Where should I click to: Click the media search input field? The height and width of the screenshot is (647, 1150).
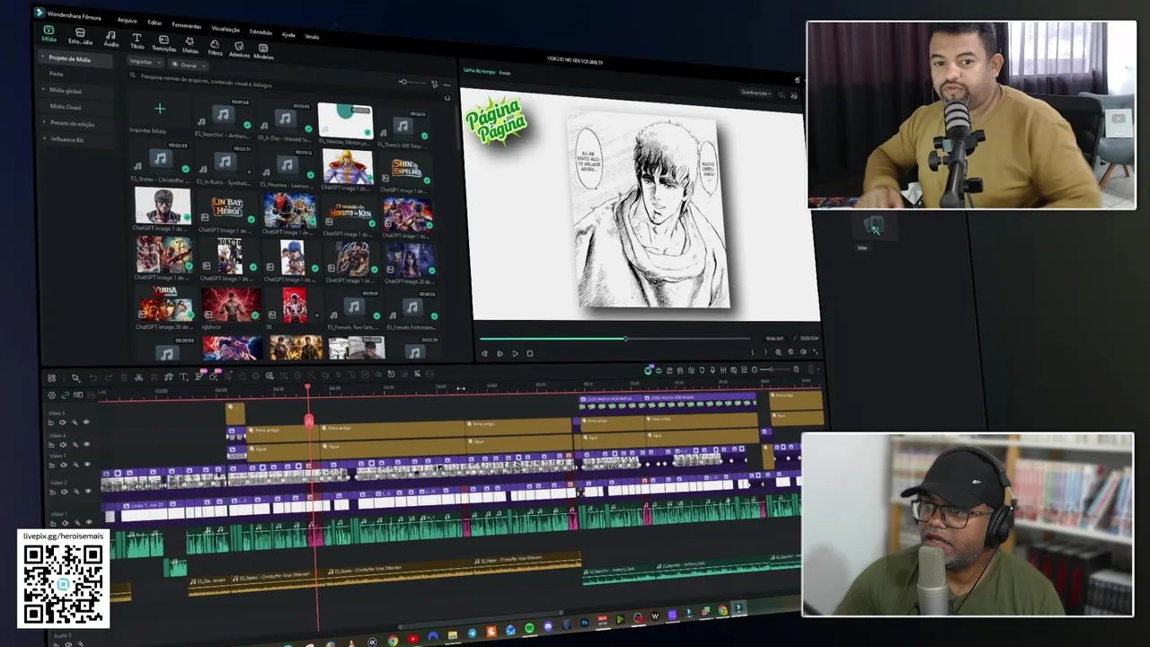click(261, 81)
